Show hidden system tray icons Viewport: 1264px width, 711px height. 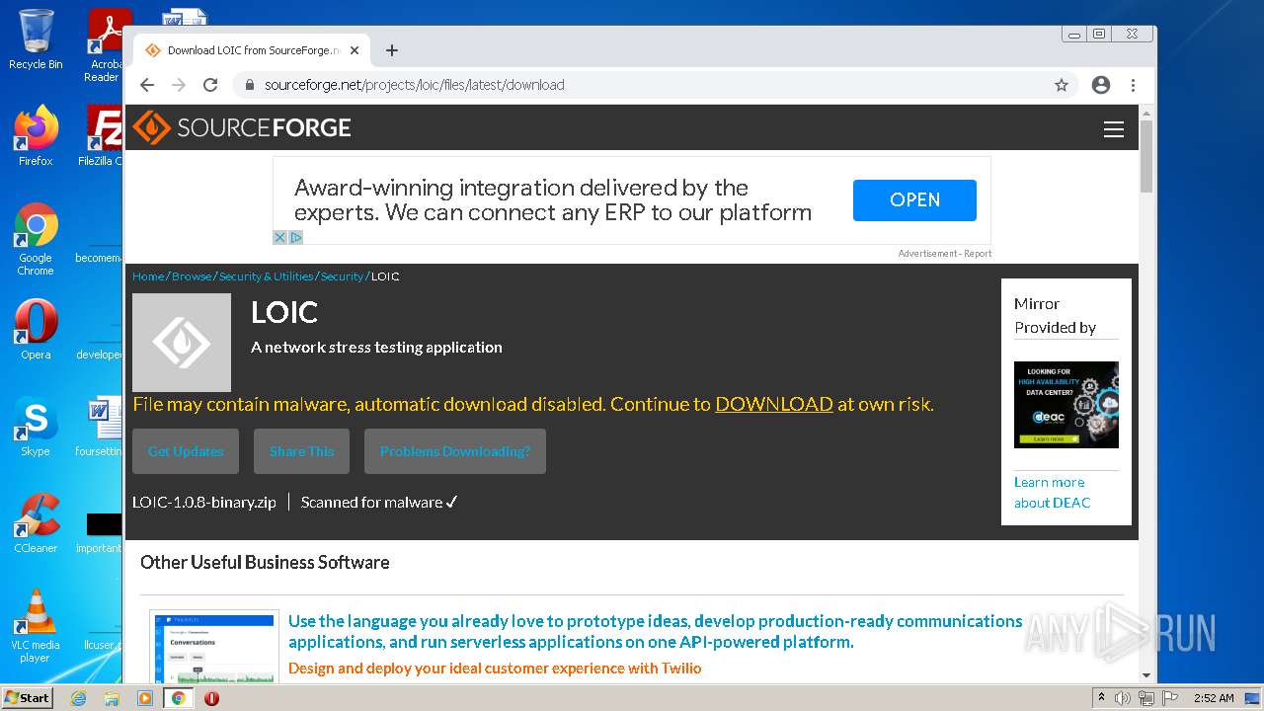[1102, 698]
